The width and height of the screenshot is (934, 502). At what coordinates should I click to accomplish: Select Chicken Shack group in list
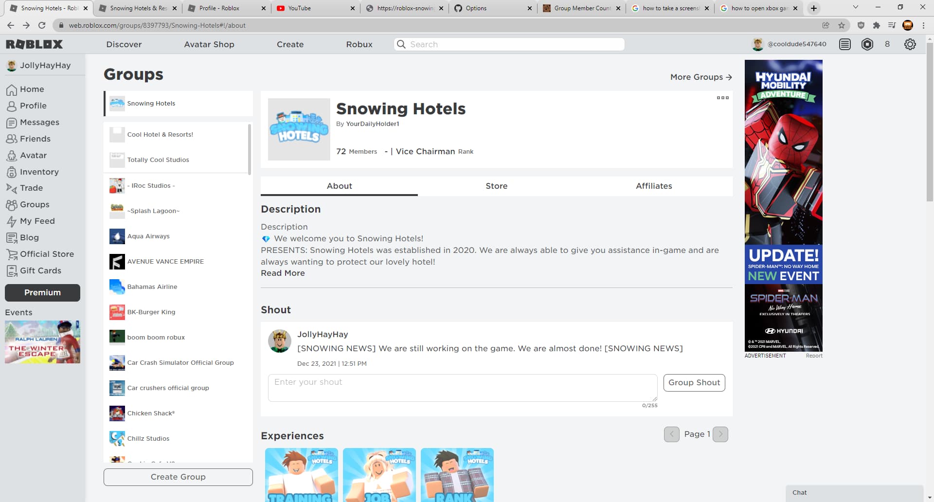pyautogui.click(x=178, y=413)
